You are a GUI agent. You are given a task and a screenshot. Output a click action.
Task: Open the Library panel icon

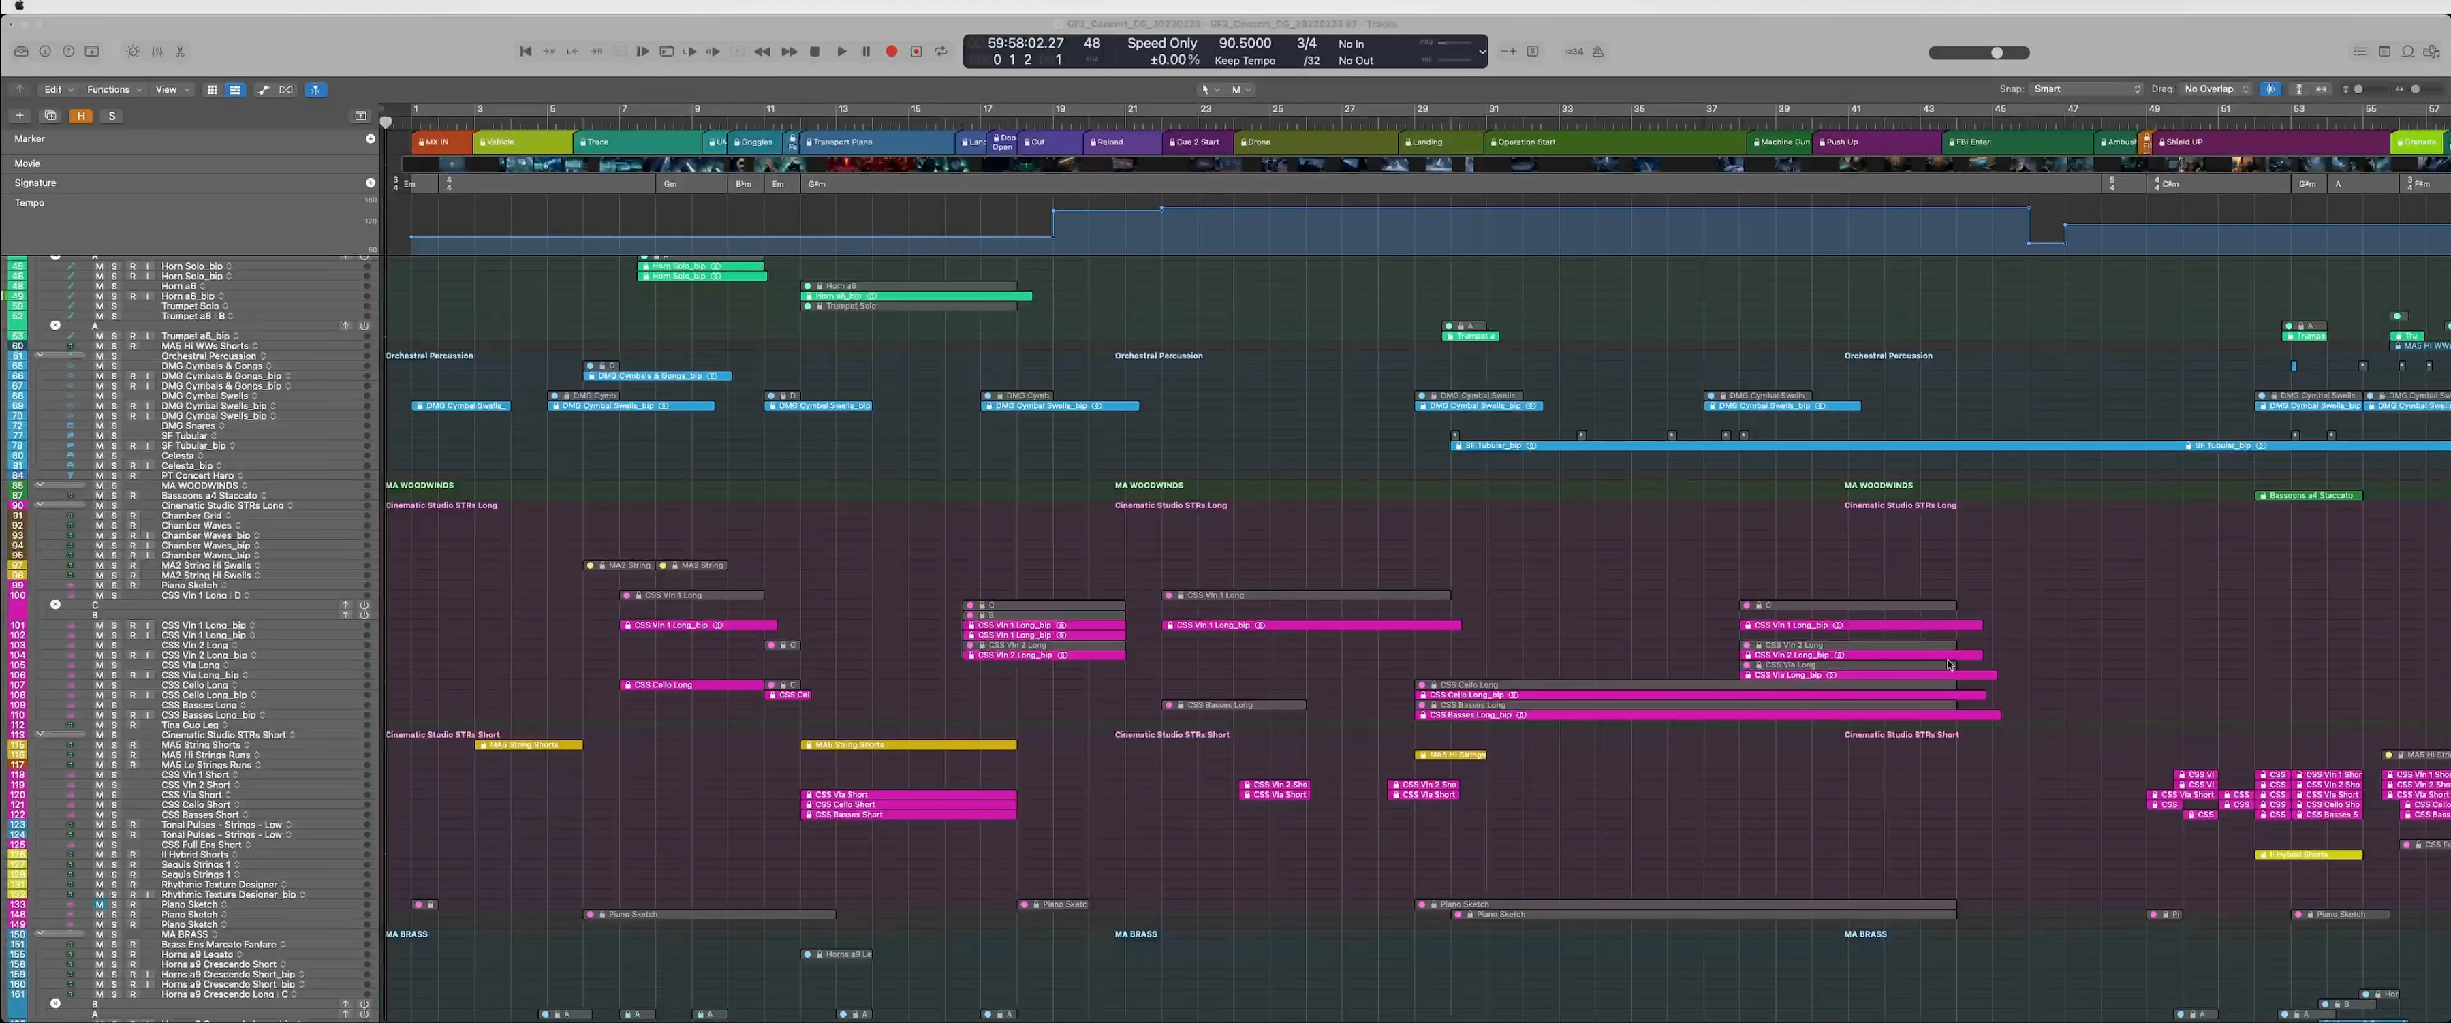pyautogui.click(x=21, y=51)
